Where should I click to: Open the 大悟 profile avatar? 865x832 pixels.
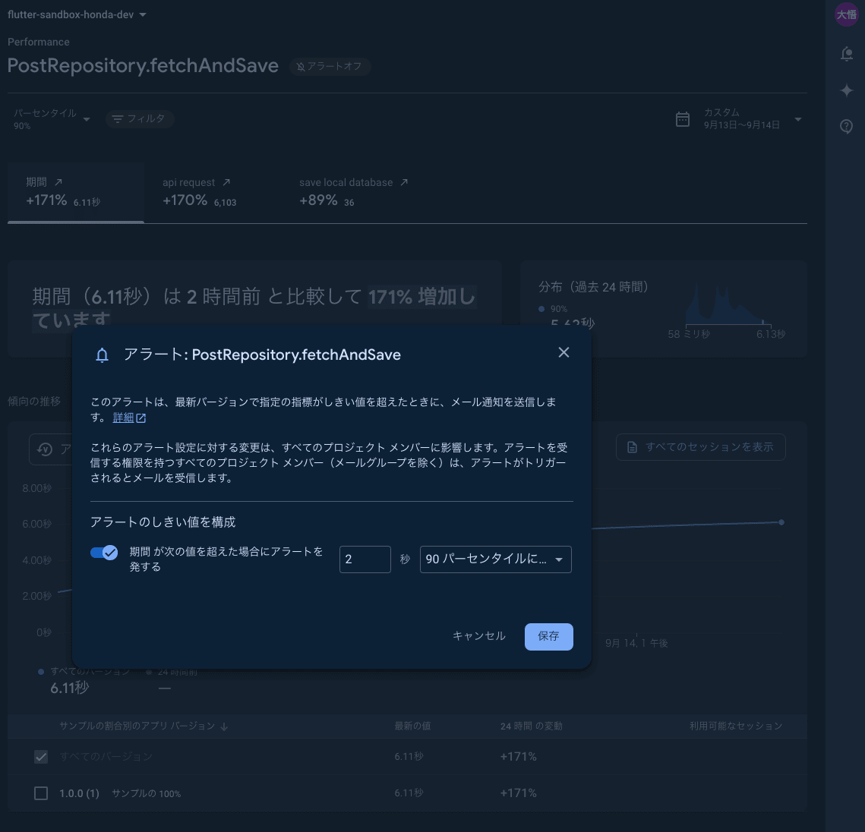tap(846, 14)
